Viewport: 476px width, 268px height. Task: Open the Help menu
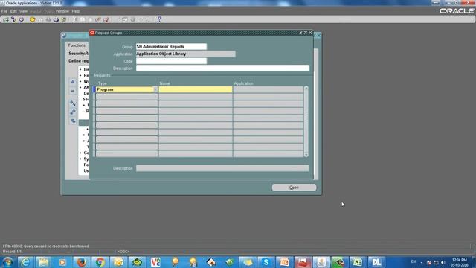tap(76, 11)
